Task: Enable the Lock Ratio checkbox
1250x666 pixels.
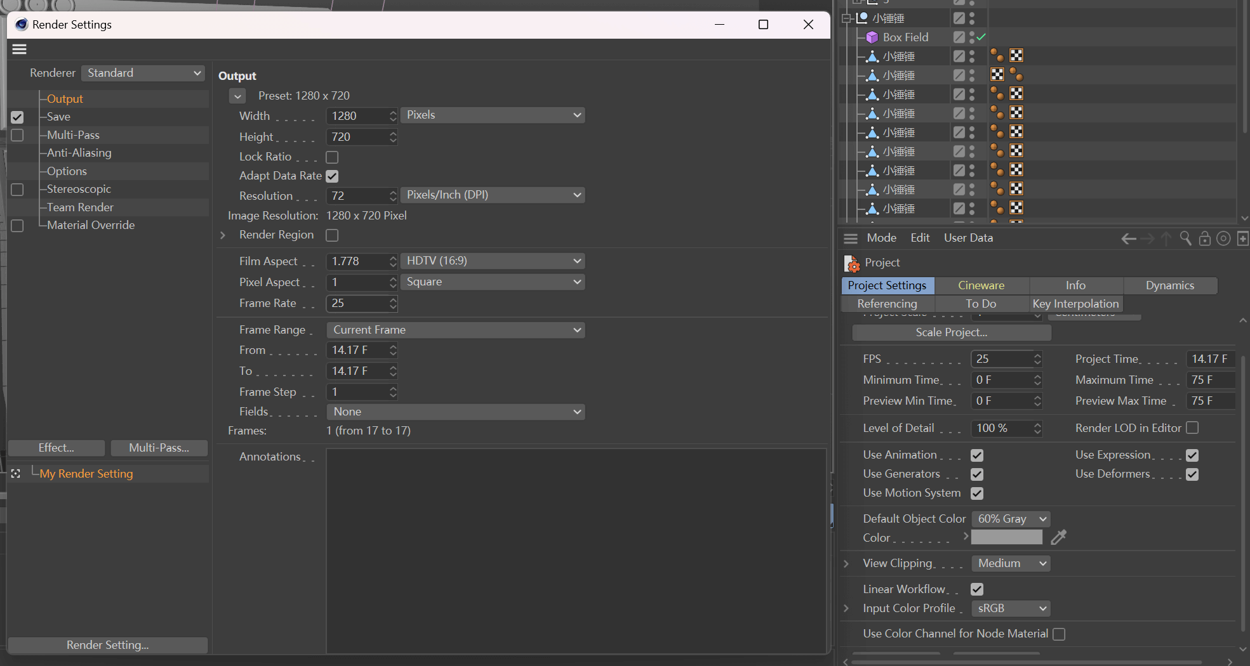Action: [332, 157]
